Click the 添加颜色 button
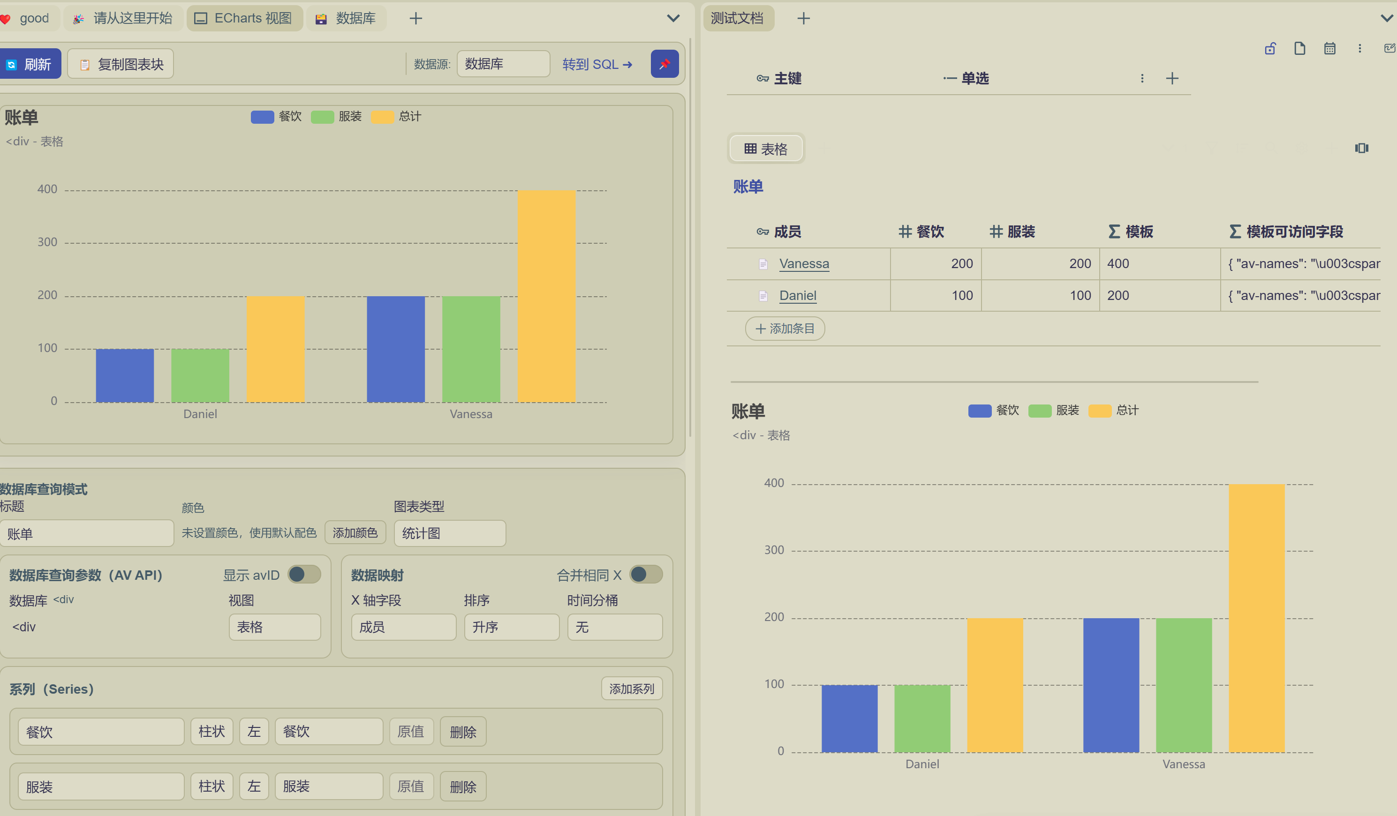 pos(355,533)
